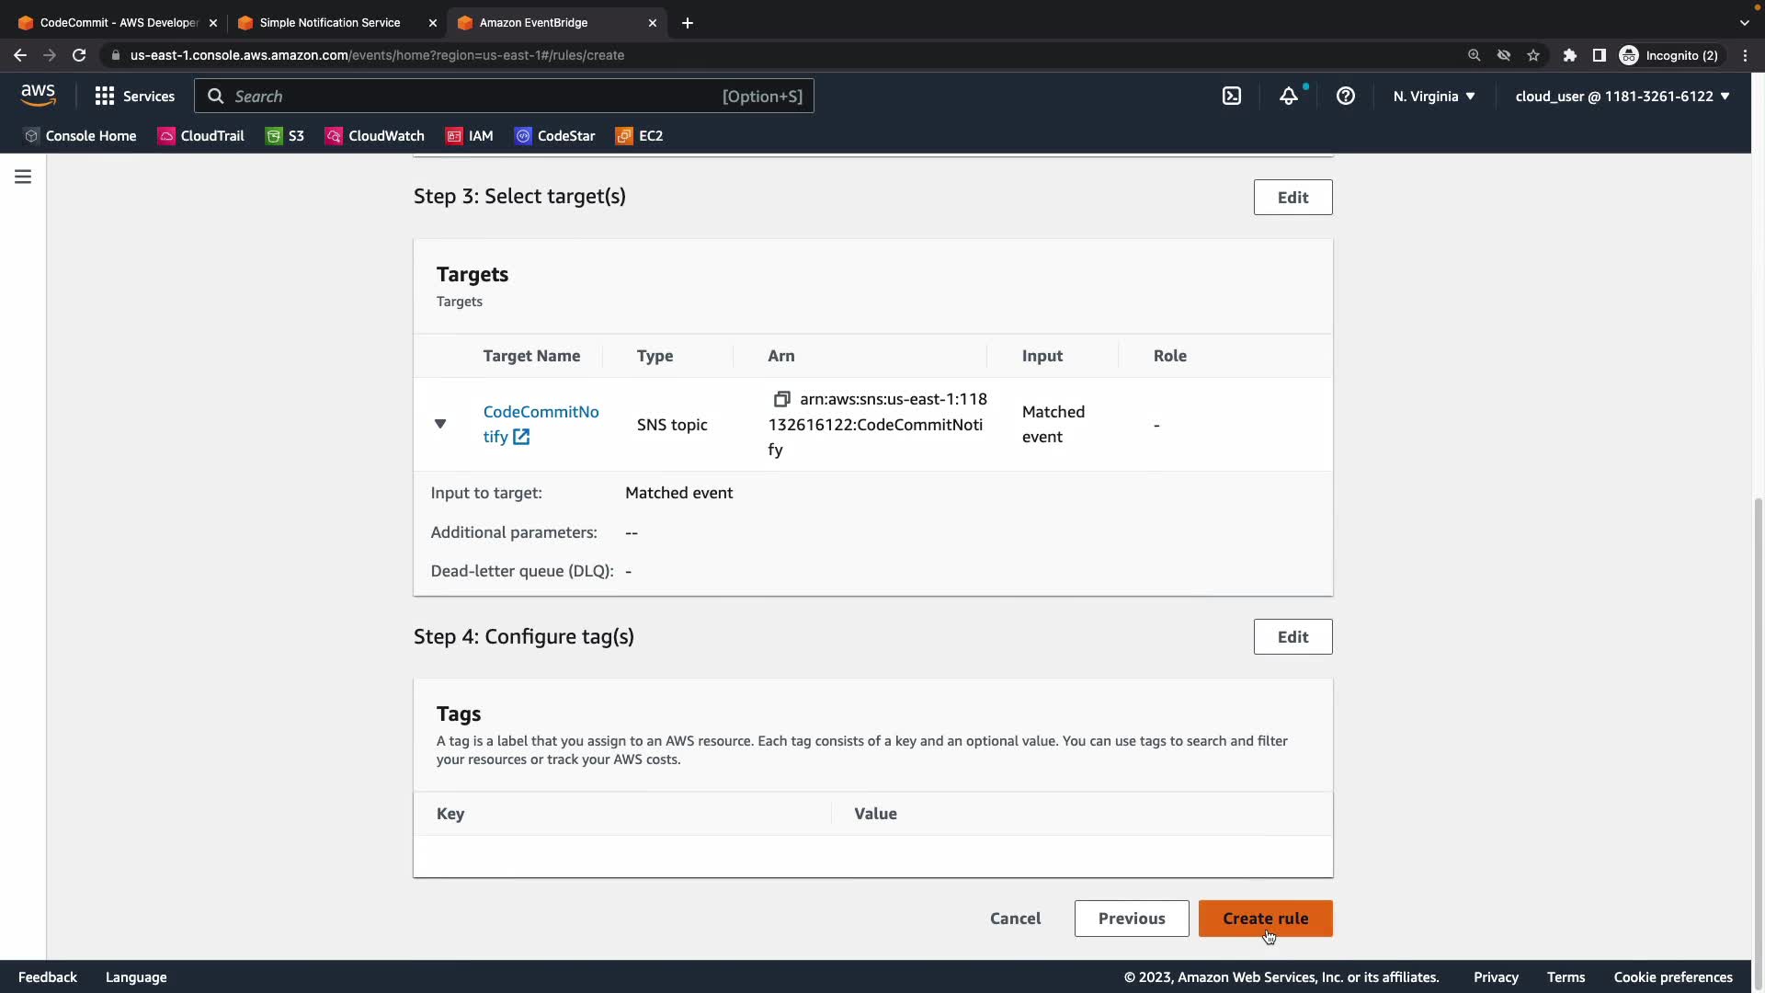The height and width of the screenshot is (993, 1765).
Task: Copy the SNS topic ARN
Action: click(x=781, y=399)
